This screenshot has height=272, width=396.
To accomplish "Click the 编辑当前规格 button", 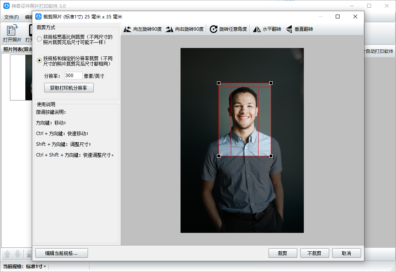I will coord(61,253).
